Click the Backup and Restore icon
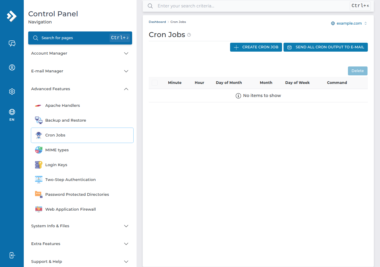Viewport: 380px width, 267px height. click(39, 120)
